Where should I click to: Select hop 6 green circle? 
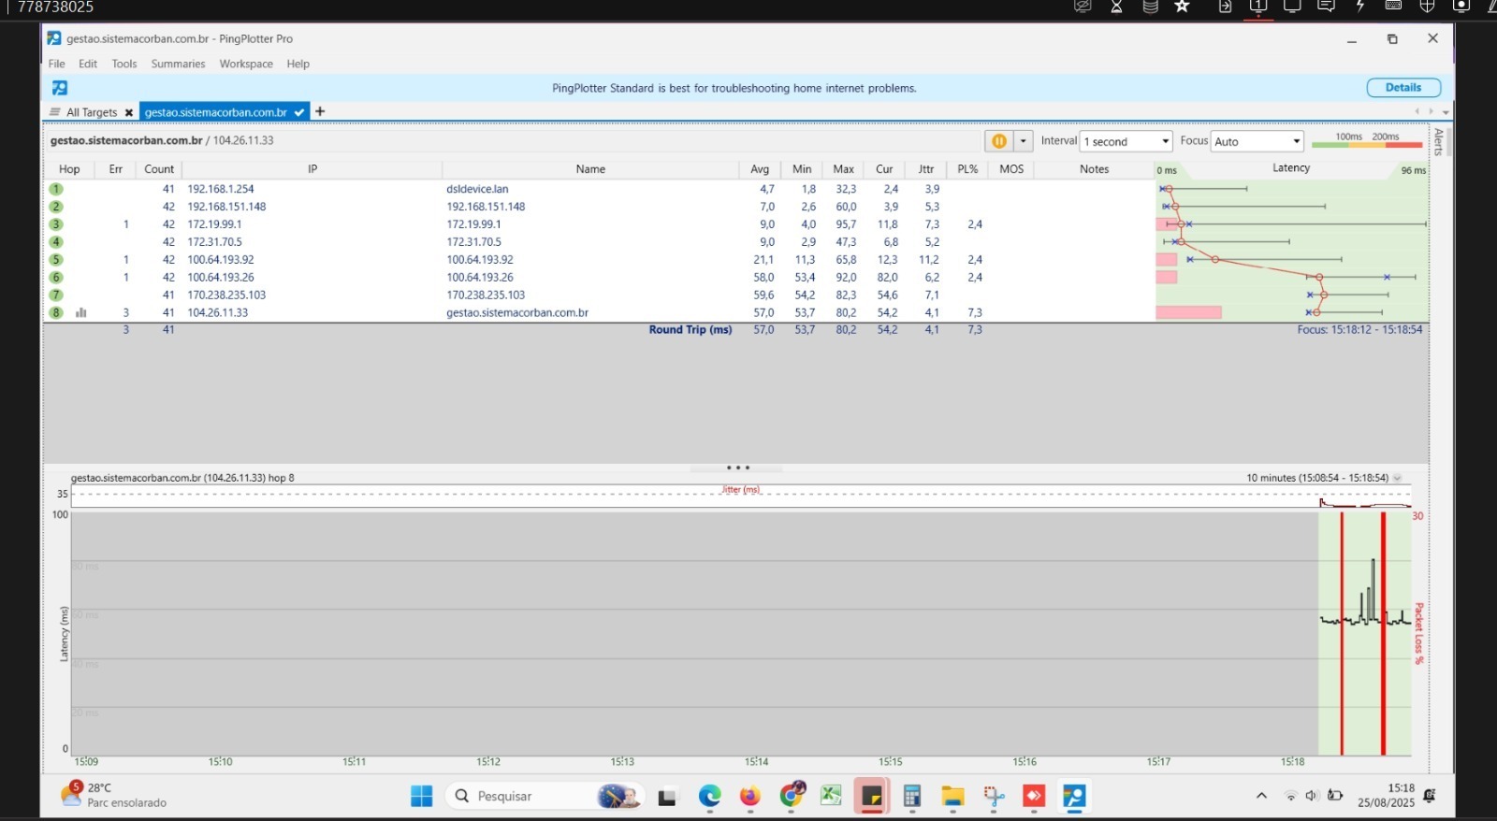56,278
